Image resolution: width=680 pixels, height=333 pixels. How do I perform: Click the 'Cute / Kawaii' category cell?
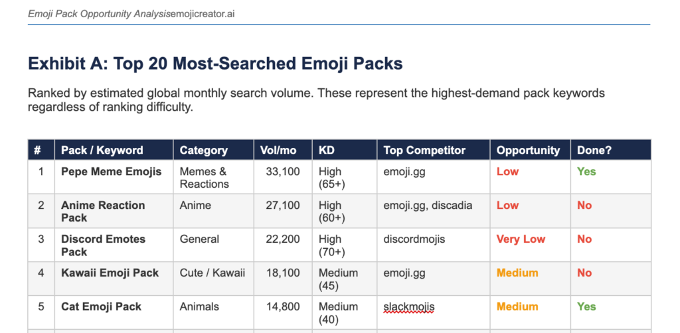tap(212, 273)
